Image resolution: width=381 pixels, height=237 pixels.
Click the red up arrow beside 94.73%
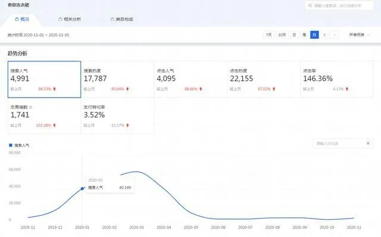tap(54, 89)
